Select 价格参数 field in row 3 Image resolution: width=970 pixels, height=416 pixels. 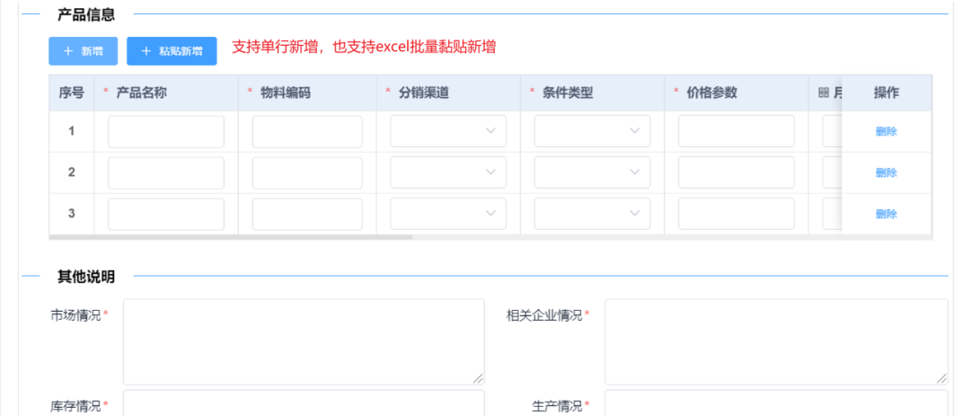(x=736, y=214)
